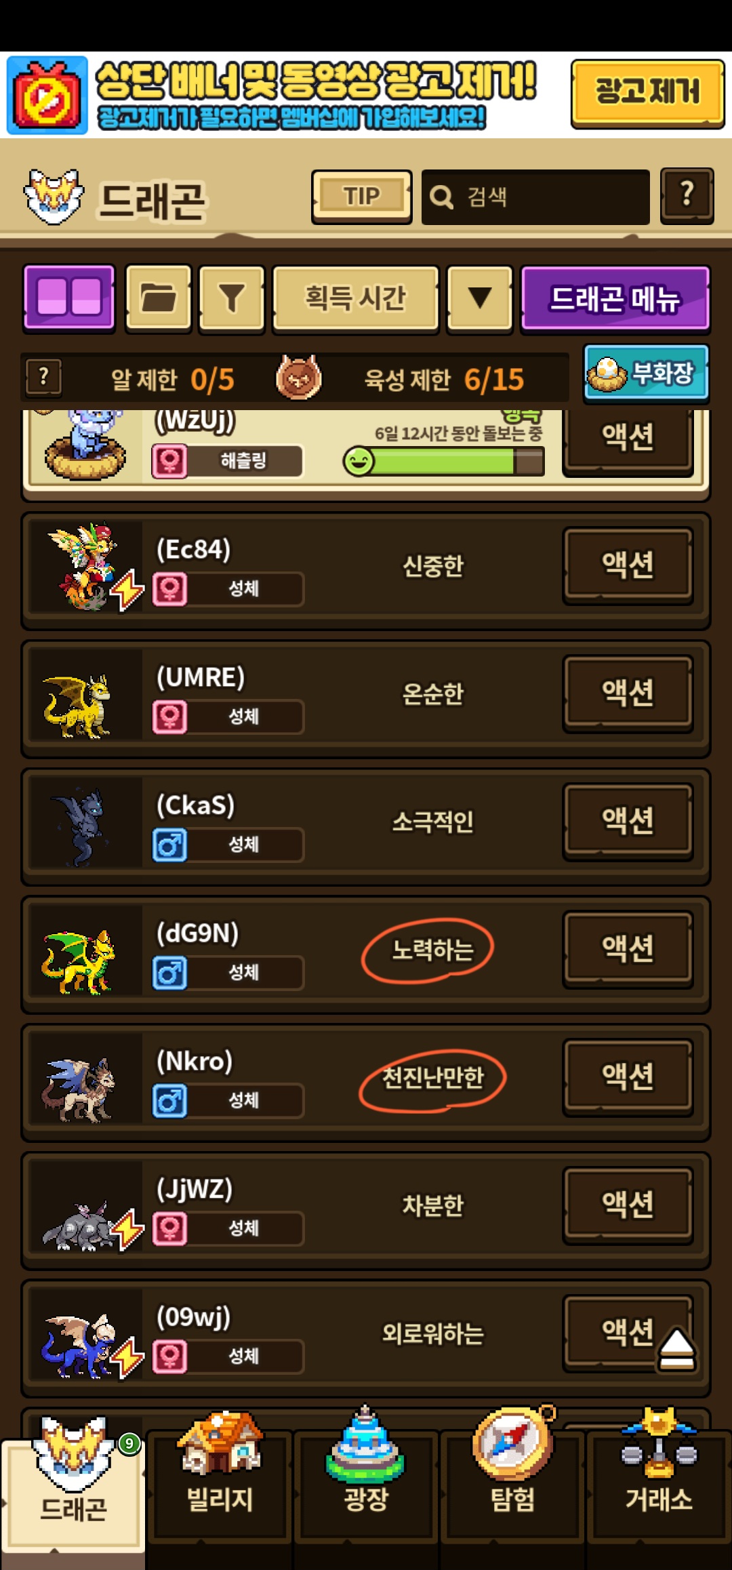Image resolution: width=732 pixels, height=1570 pixels.
Task: Tap the 알 제한 question mark icon
Action: point(43,377)
